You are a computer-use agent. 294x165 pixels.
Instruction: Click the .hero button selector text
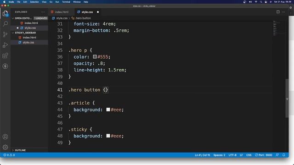point(85,90)
